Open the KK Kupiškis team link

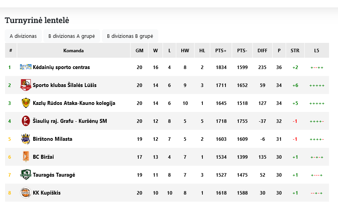46,193
